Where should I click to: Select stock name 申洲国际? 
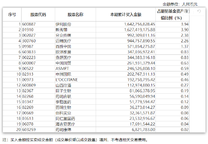click(64, 74)
